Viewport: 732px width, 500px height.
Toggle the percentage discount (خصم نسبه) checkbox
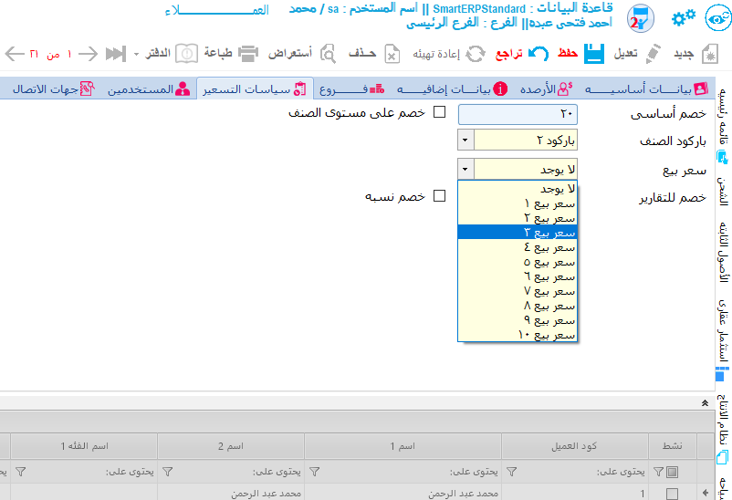coord(439,195)
